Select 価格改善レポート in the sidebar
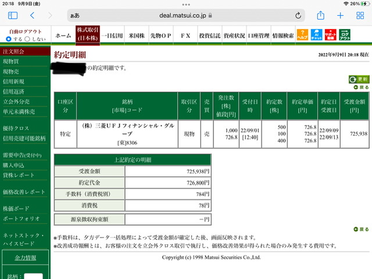Screen dimensions: 372x279 (x=24, y=192)
